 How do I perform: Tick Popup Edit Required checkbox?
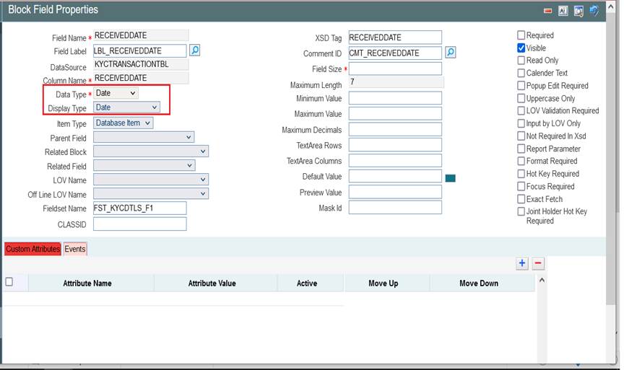point(521,85)
